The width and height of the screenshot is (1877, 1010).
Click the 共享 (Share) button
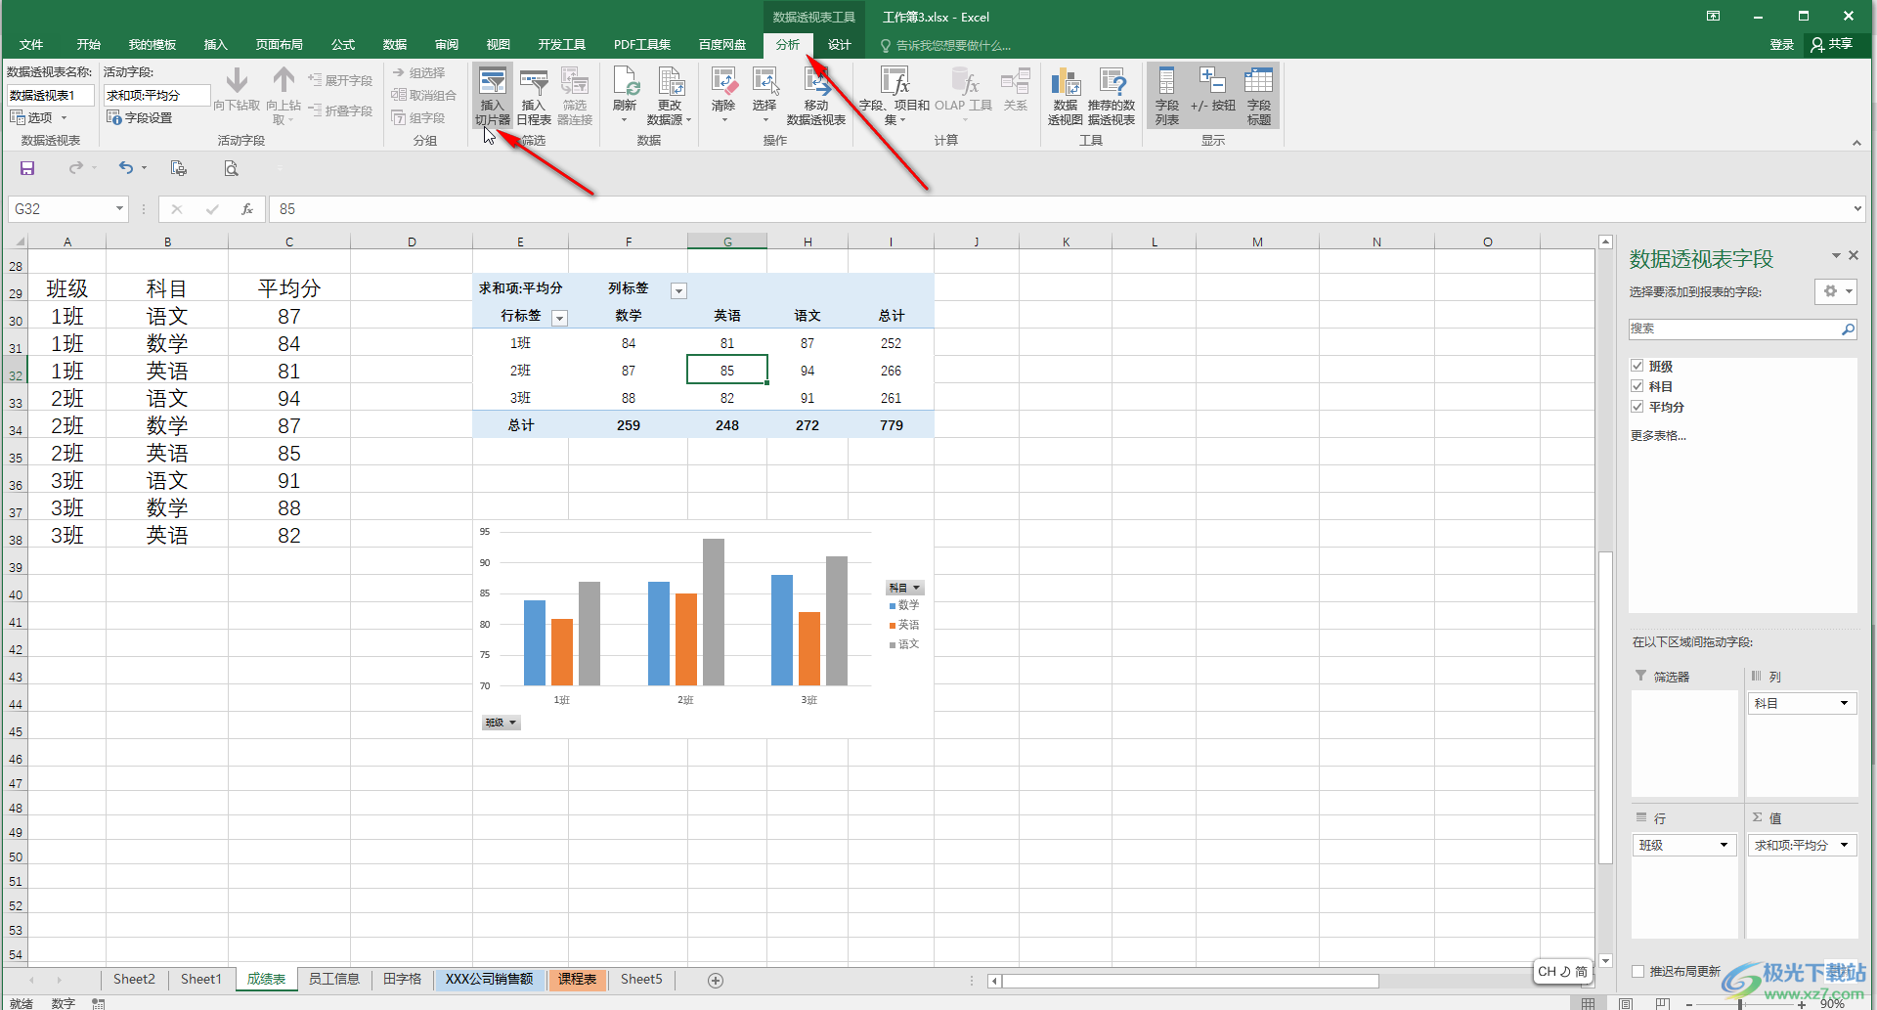tap(1833, 45)
